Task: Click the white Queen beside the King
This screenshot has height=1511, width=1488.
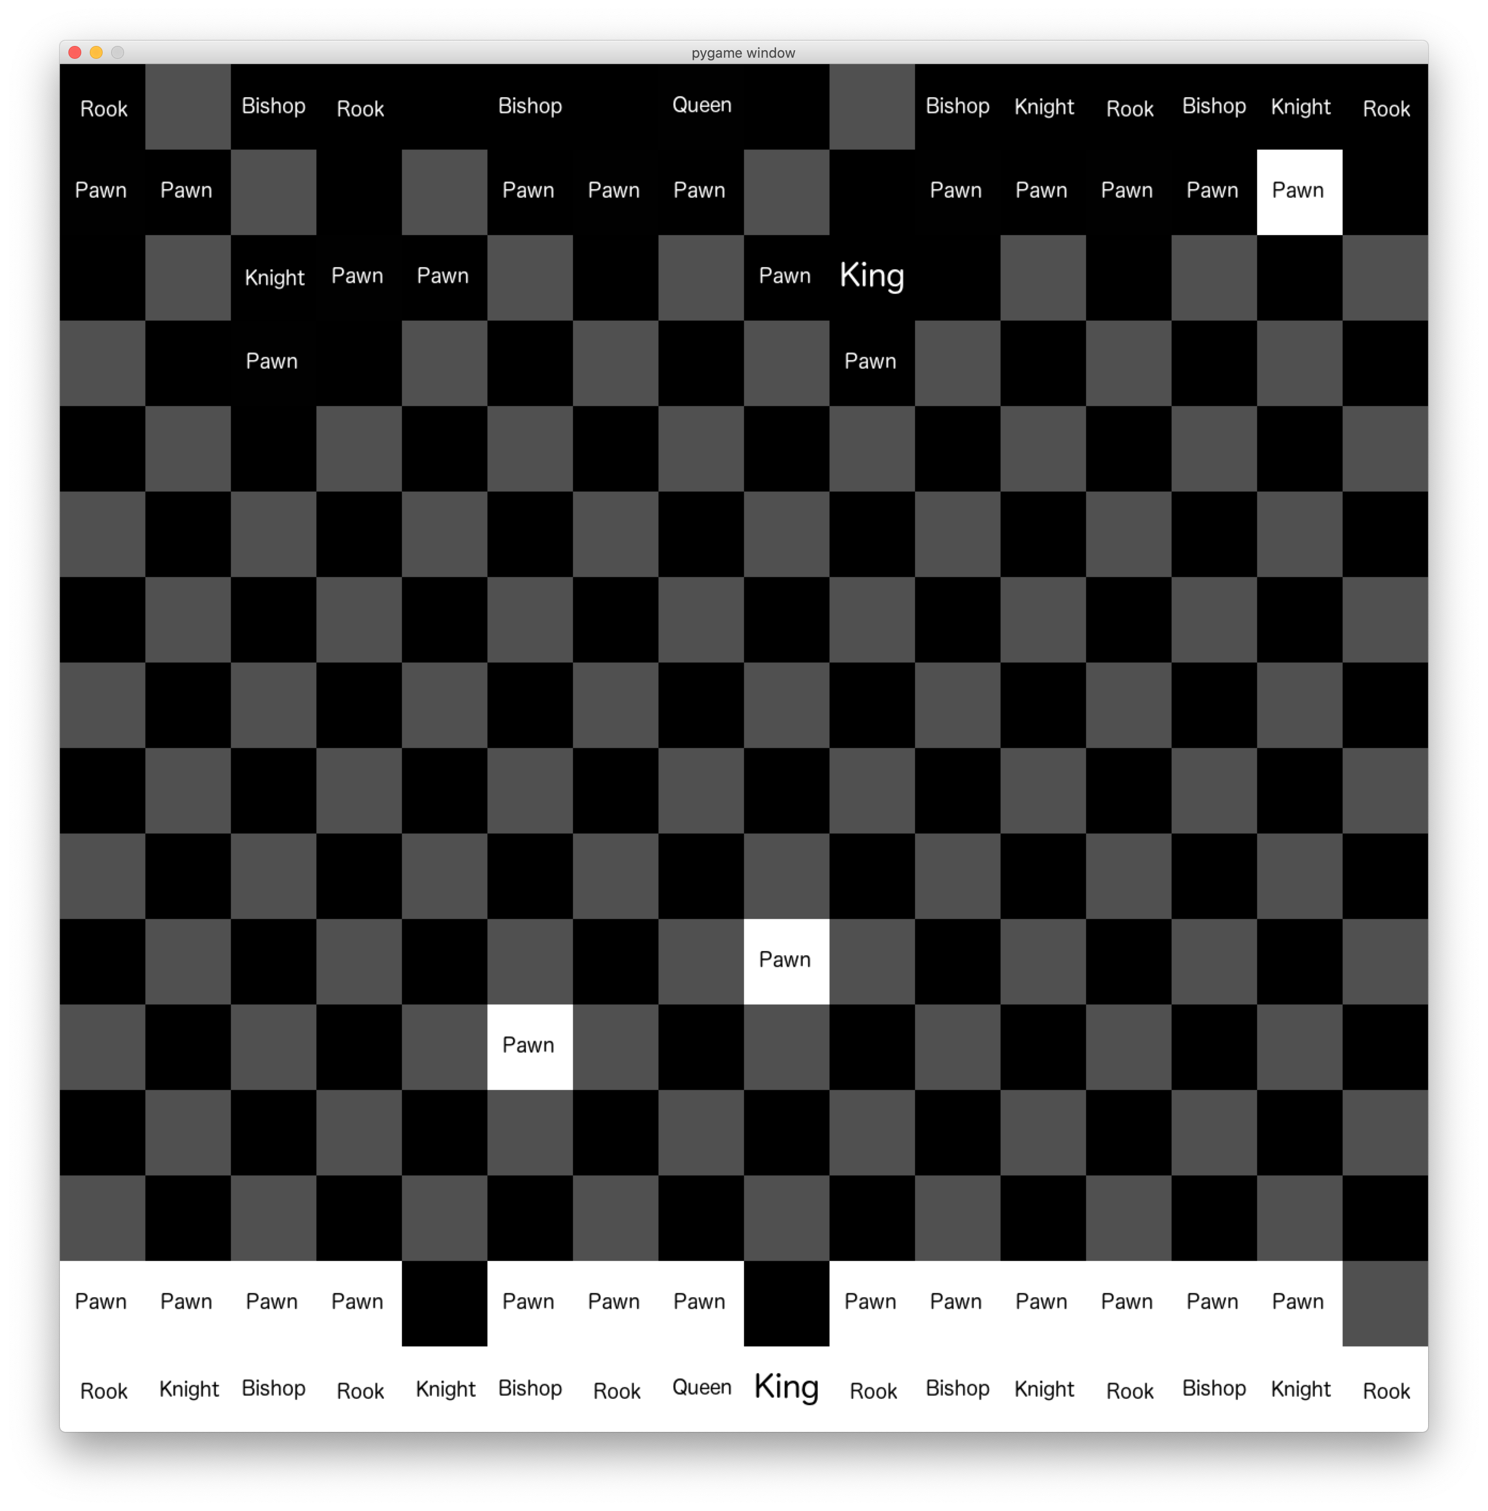Action: click(x=701, y=1388)
